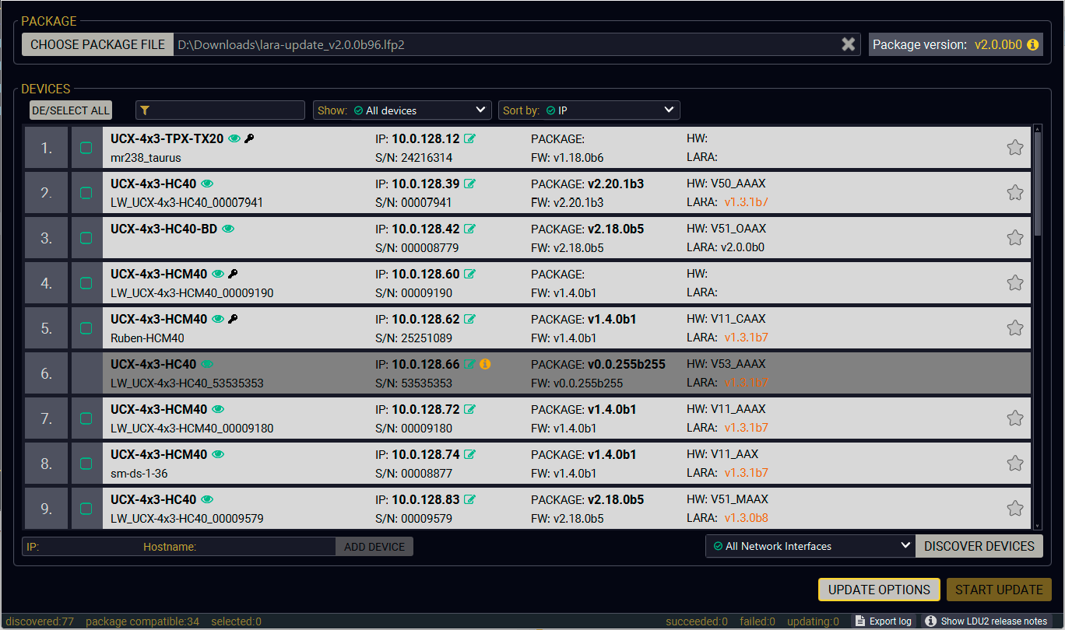Check device 8 sm-ds-1-36
Screen dimensions: 1065x630
[x=86, y=464]
